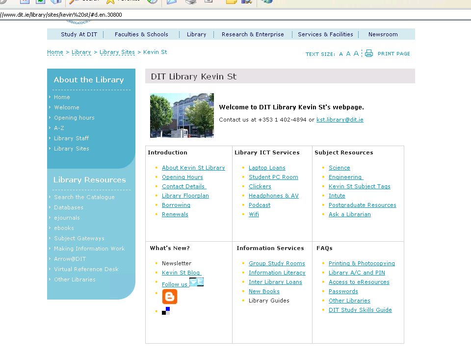Open Science subject resources link

340,168
